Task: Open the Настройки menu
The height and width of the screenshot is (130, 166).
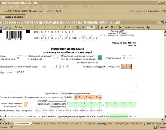Action: [52, 7]
